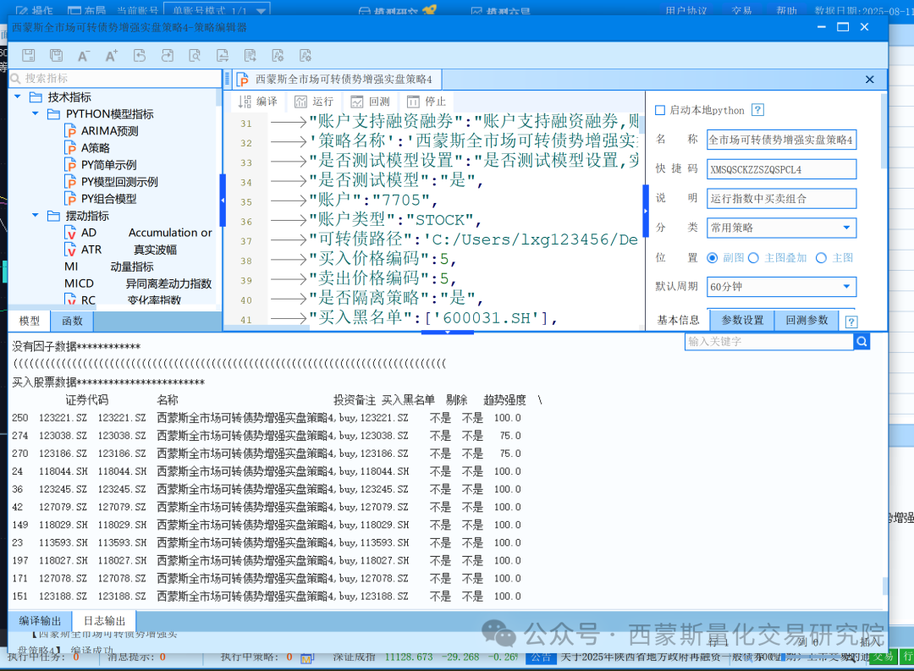This screenshot has height=671, width=914.
Task: Click the Replace document icon
Action: click(x=222, y=55)
